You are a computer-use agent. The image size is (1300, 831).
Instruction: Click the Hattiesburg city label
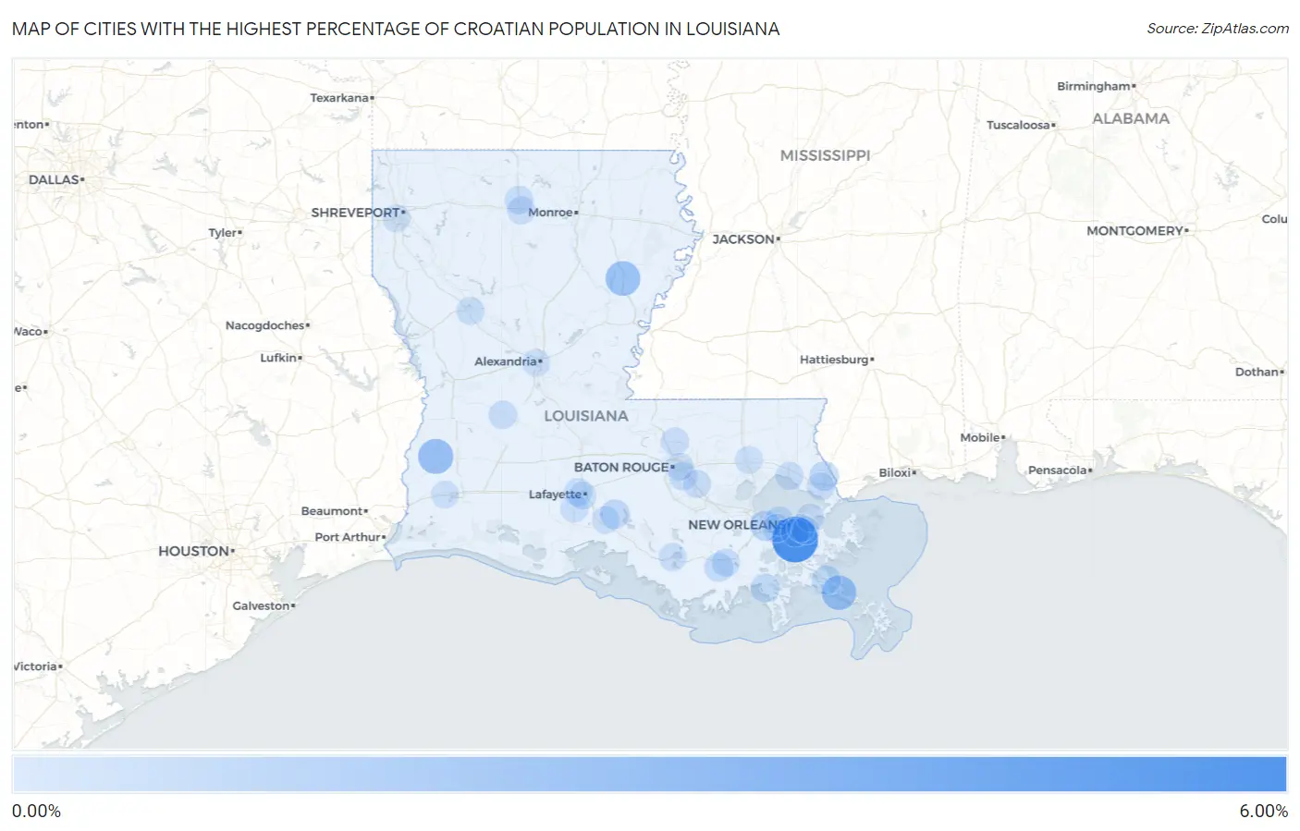point(834,360)
